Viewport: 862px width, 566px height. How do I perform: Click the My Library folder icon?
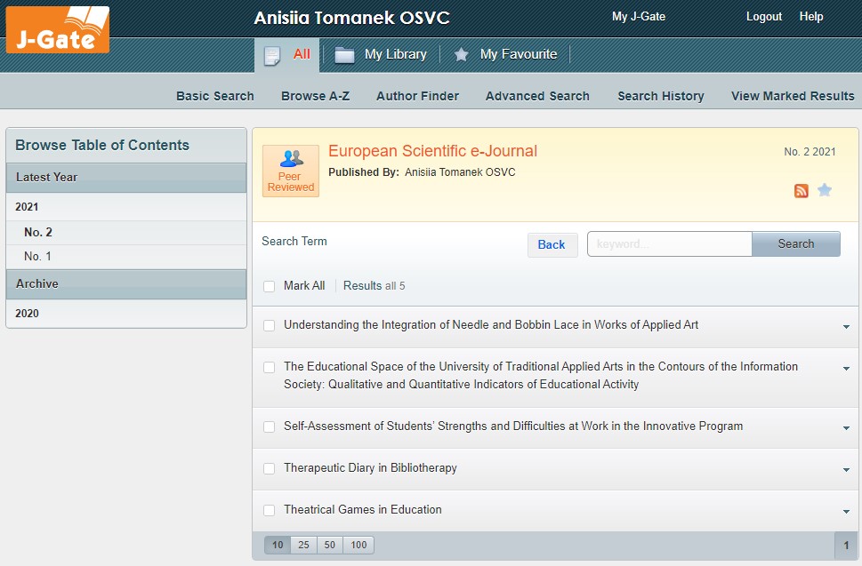(344, 55)
